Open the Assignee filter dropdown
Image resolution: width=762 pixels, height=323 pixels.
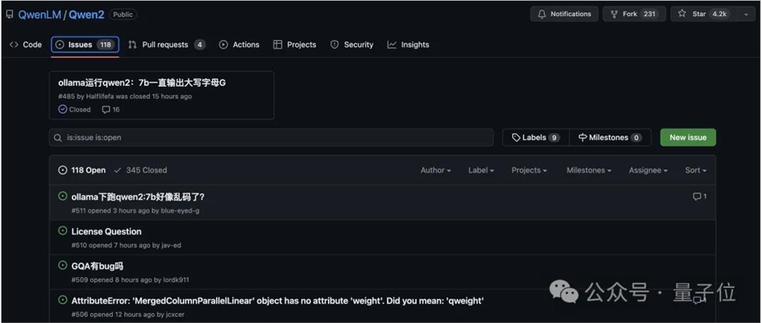[x=648, y=170]
